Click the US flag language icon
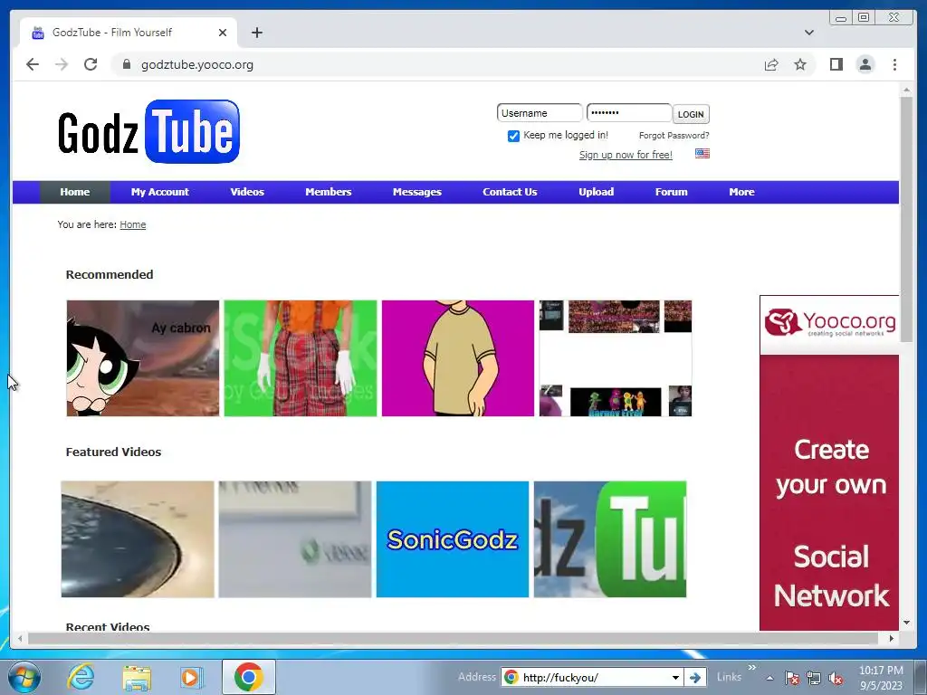This screenshot has height=695, width=927. [702, 154]
